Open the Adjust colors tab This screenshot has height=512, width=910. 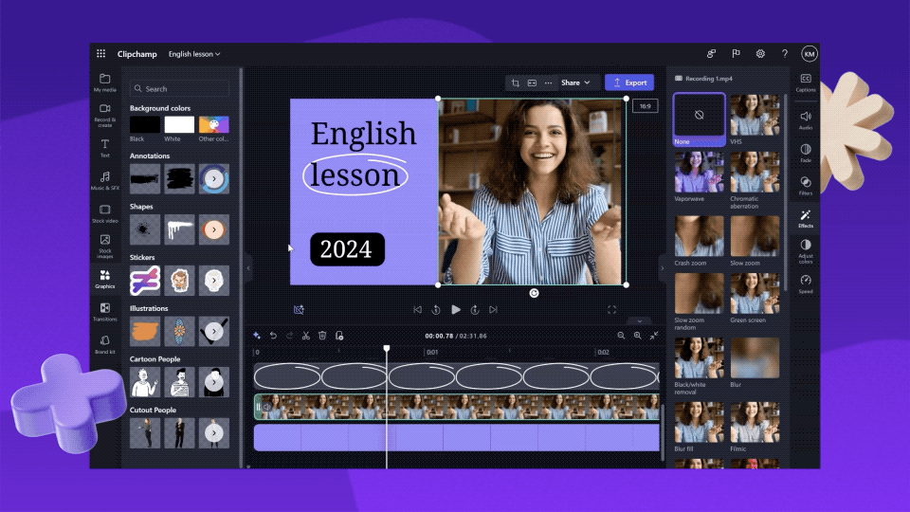point(806,251)
